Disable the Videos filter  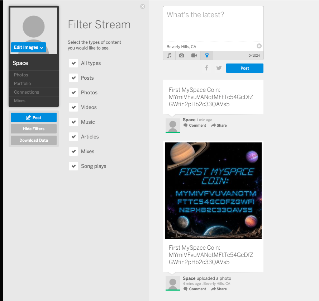(x=73, y=107)
